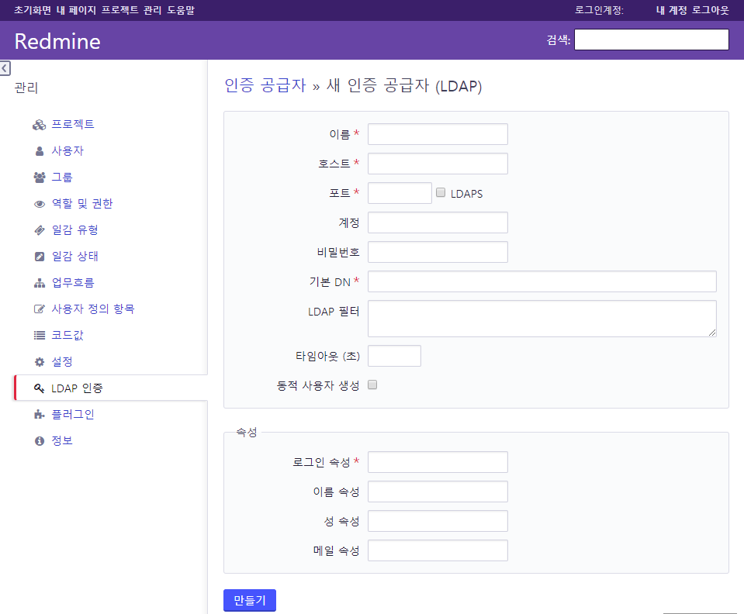
Task: Open 초기화면 in the top menu
Action: [x=33, y=10]
